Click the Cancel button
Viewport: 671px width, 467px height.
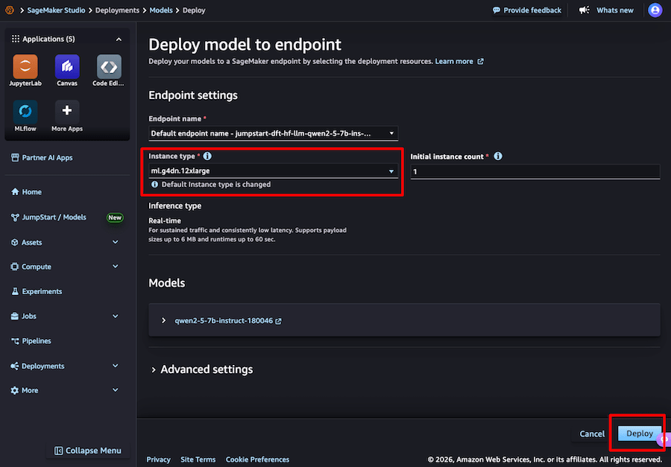coord(592,433)
